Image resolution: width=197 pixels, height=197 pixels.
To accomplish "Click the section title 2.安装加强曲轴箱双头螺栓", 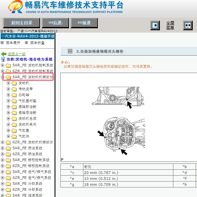I will pyautogui.click(x=99, y=51).
